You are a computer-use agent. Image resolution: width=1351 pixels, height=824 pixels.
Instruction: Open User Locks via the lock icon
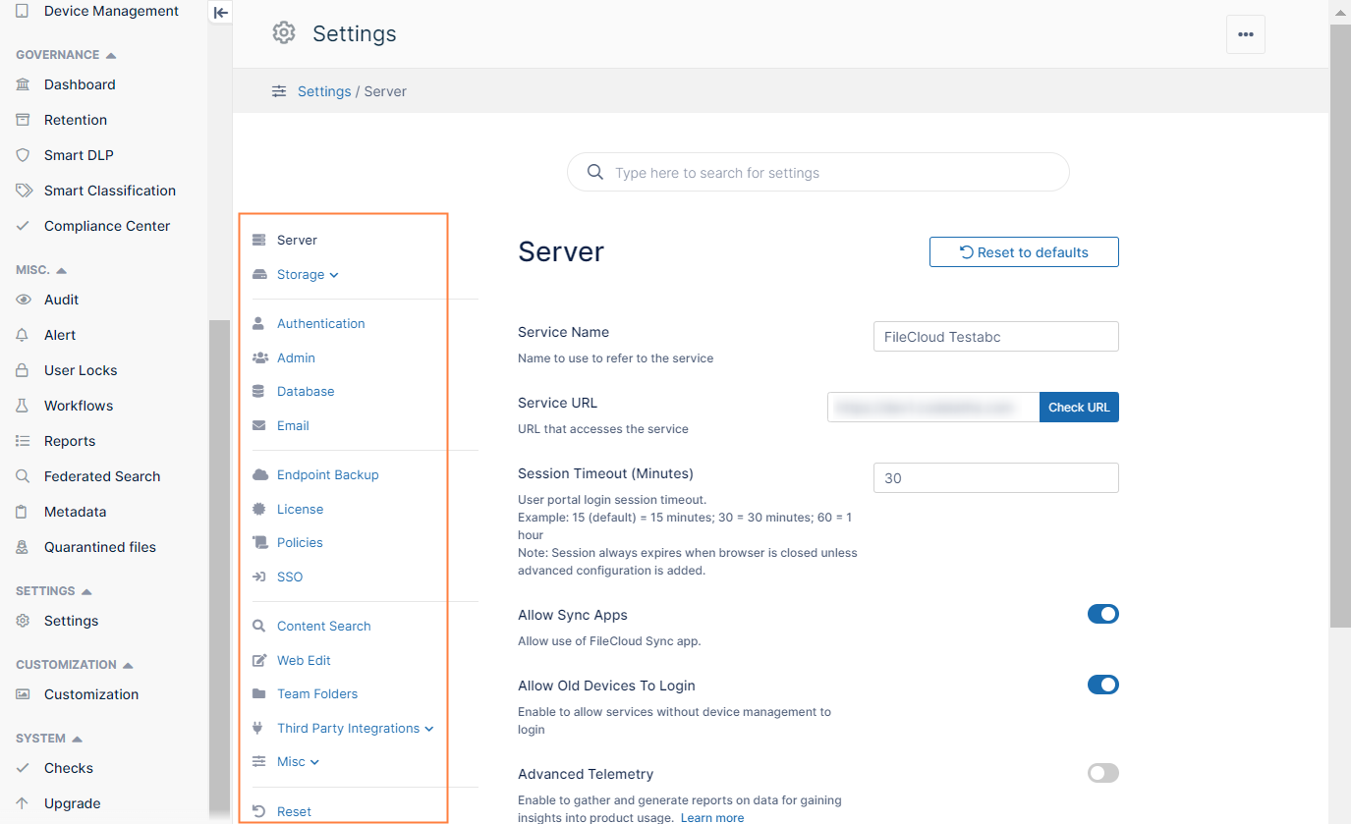(x=25, y=370)
